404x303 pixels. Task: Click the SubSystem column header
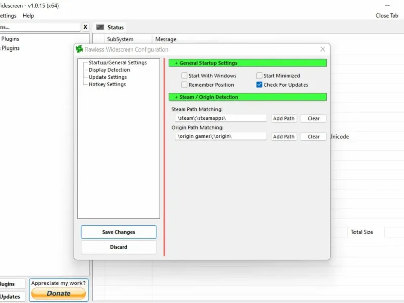[x=120, y=39]
